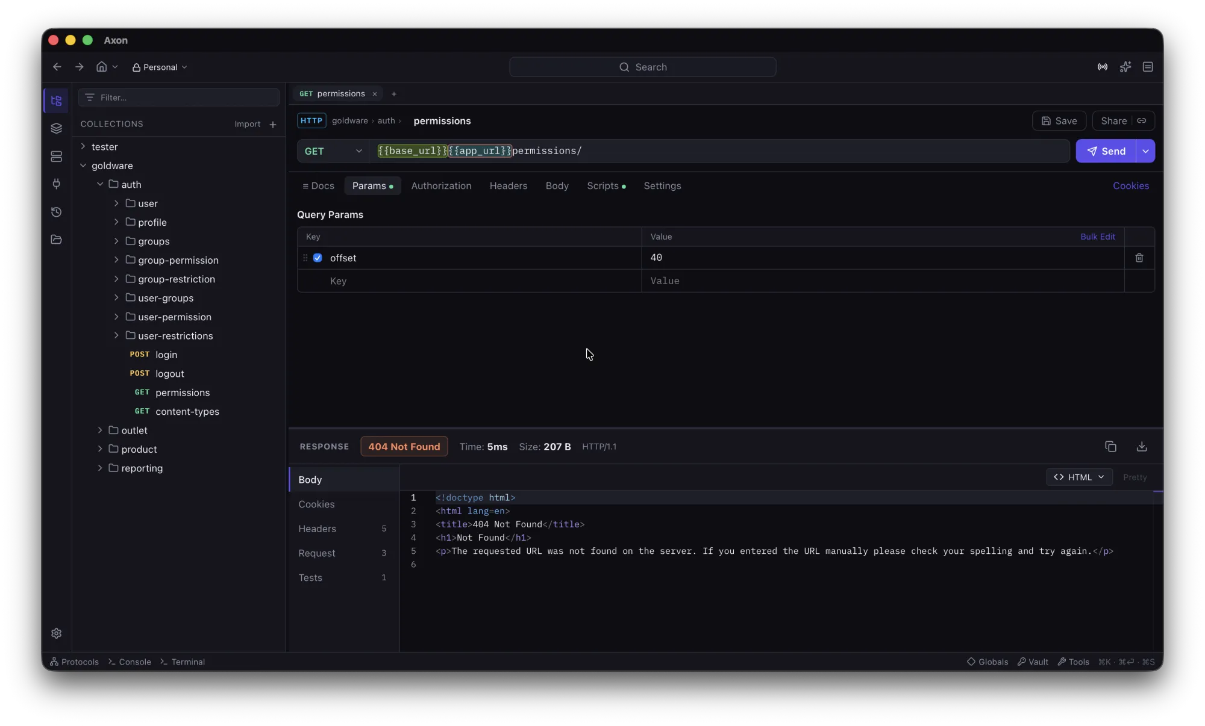
Task: Open the Console status bar item
Action: (x=130, y=662)
